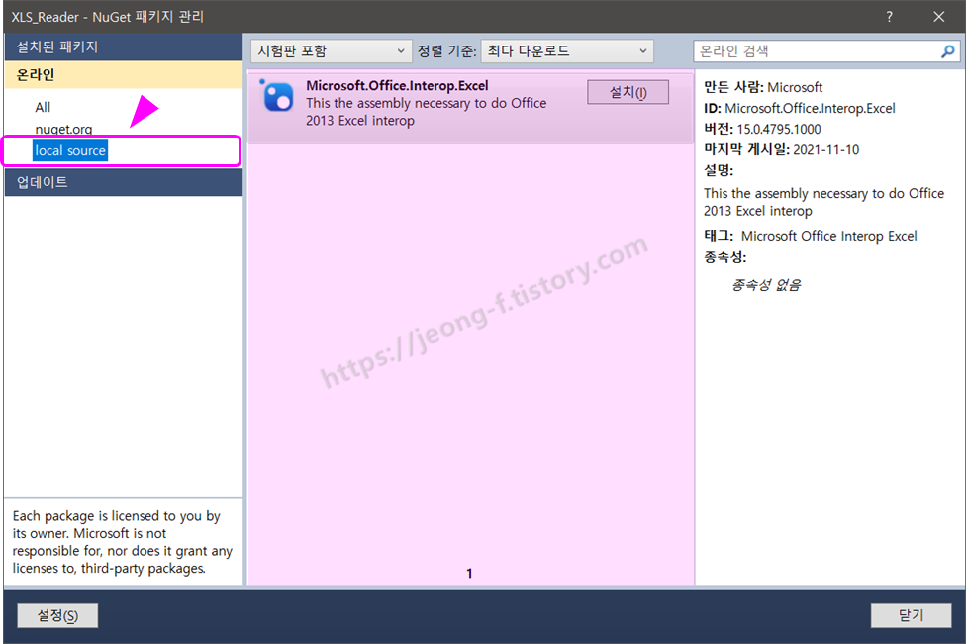The image size is (966, 644).
Task: Click the 닫기 close button
Action: pos(911,615)
